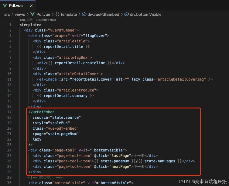Click cube icon before div.bottomVisible
This screenshot has width=229, height=186.
pos(126,14)
